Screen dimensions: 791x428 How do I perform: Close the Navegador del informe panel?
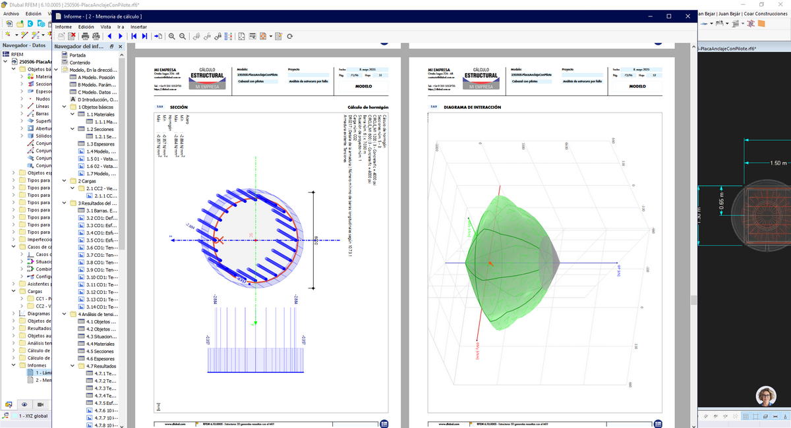click(120, 47)
